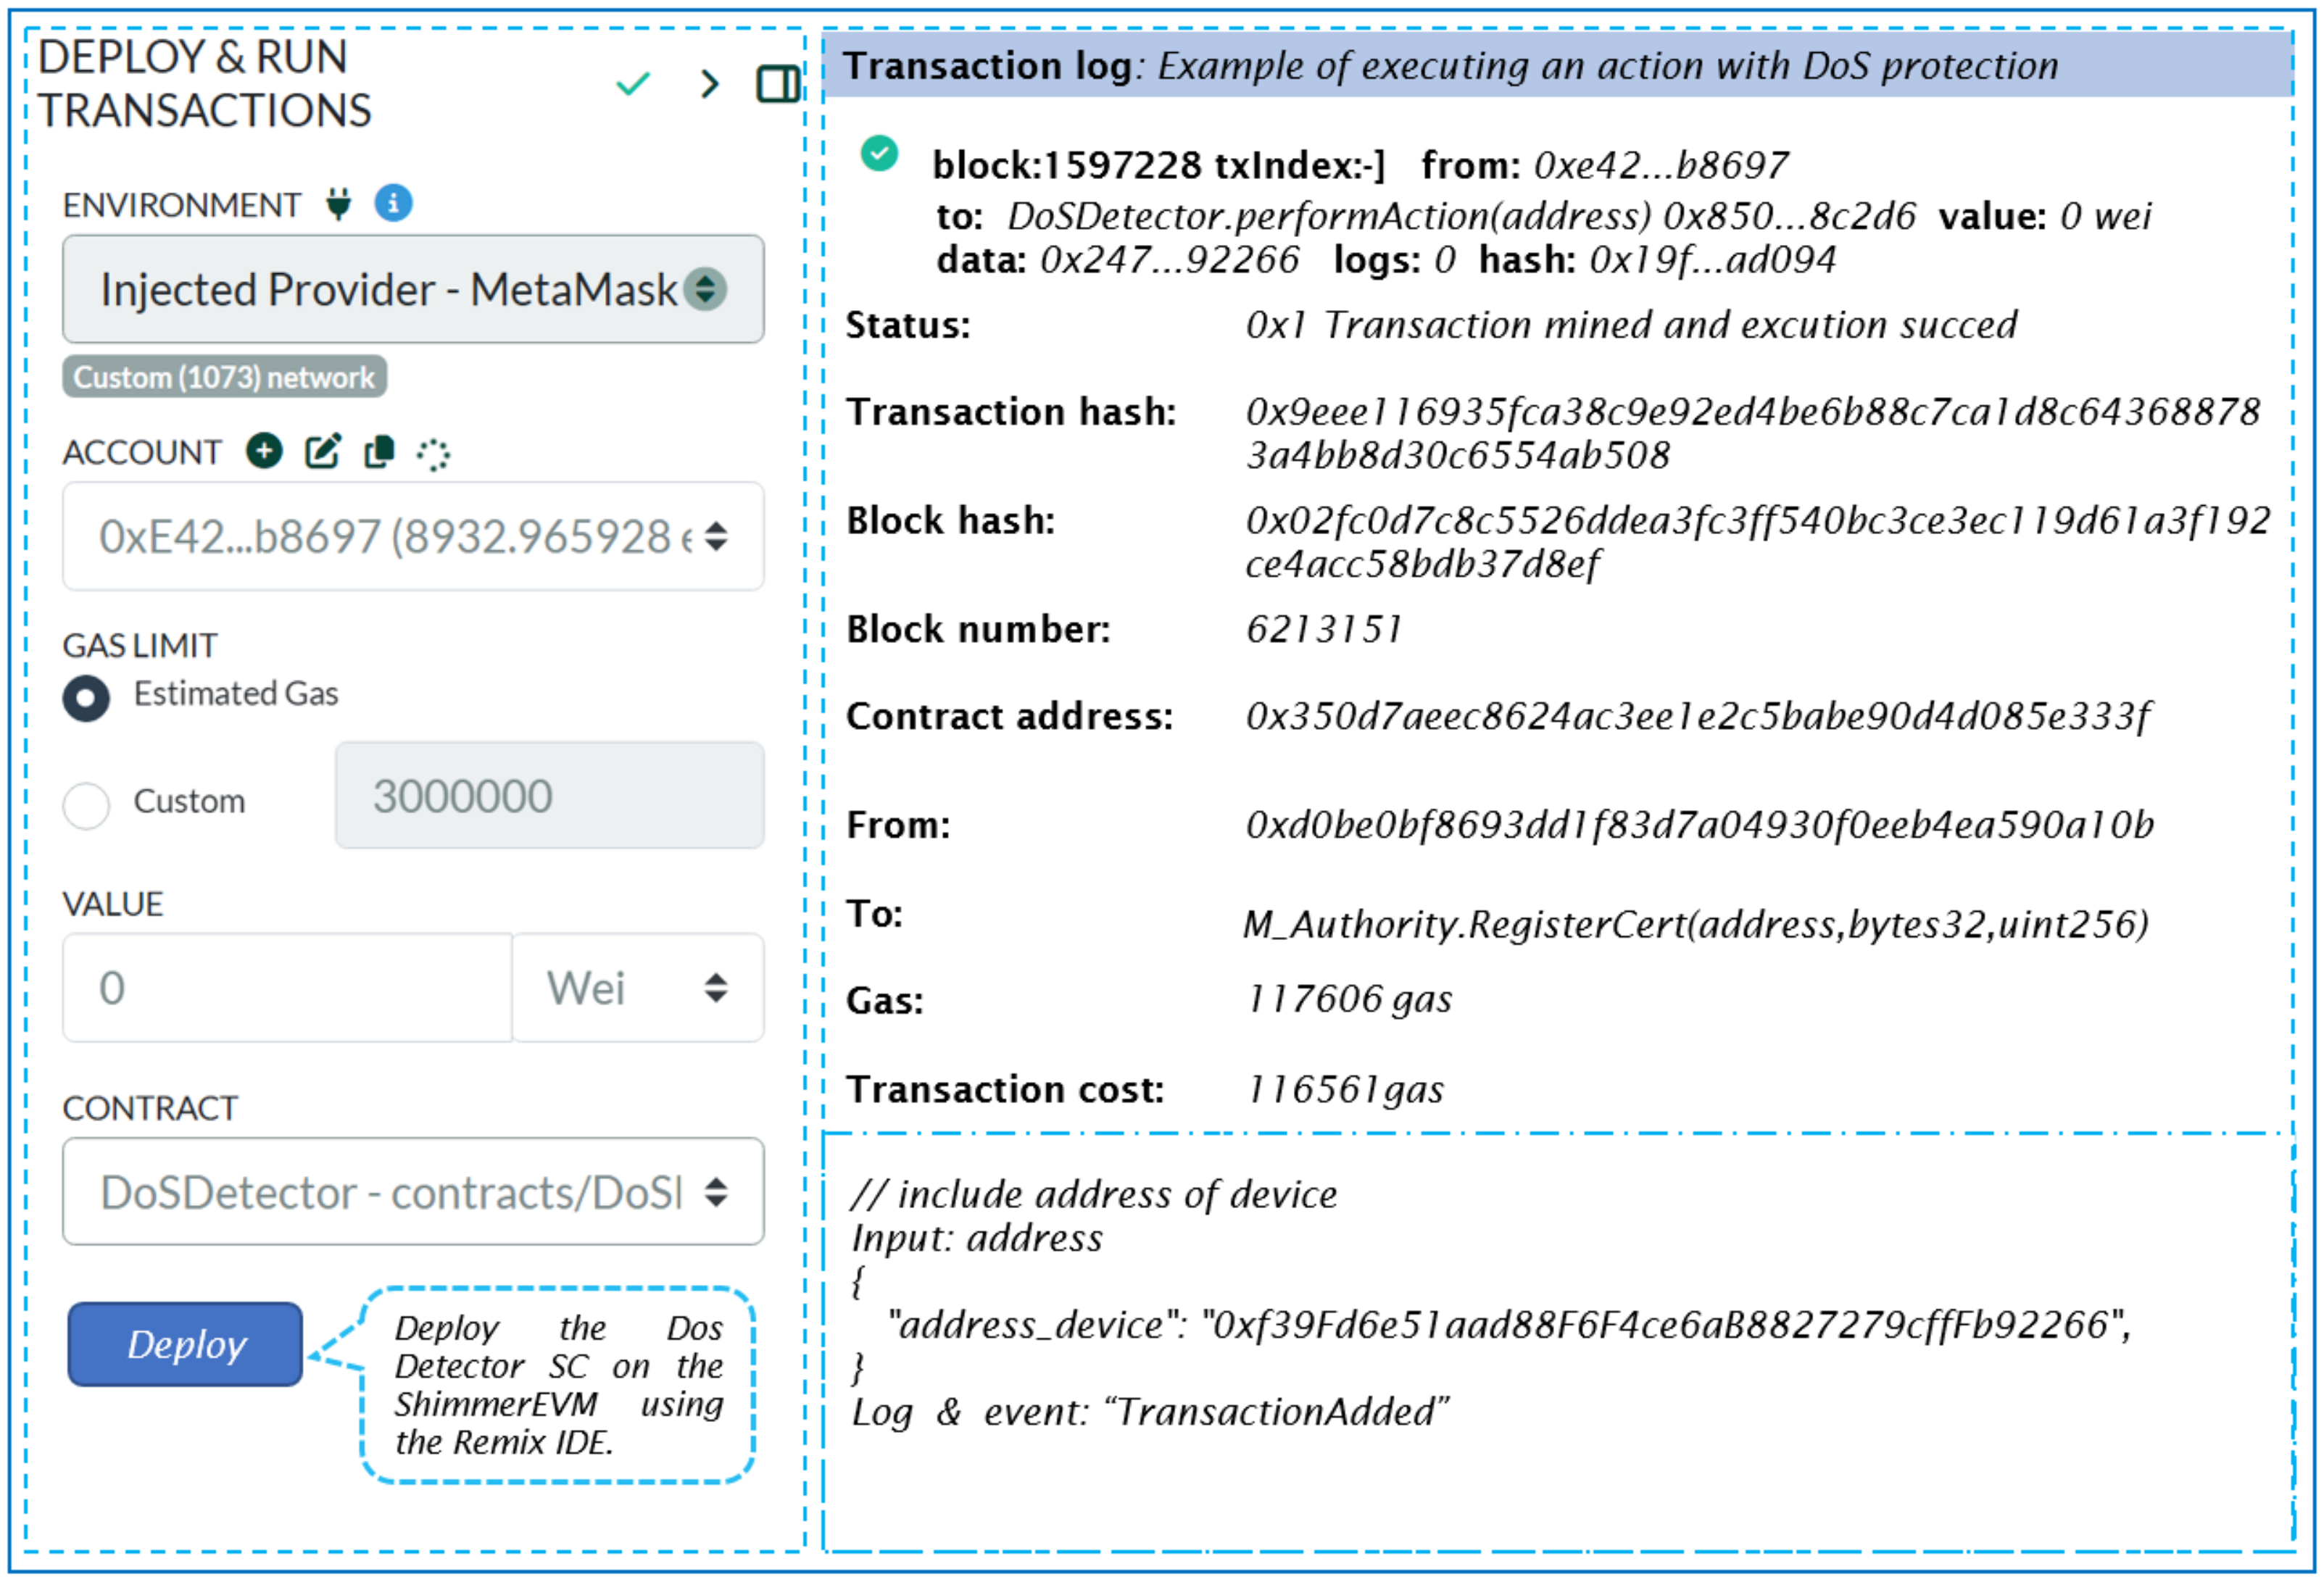Open the Wei unit dropdown
This screenshot has width=2324, height=1582.
point(638,989)
